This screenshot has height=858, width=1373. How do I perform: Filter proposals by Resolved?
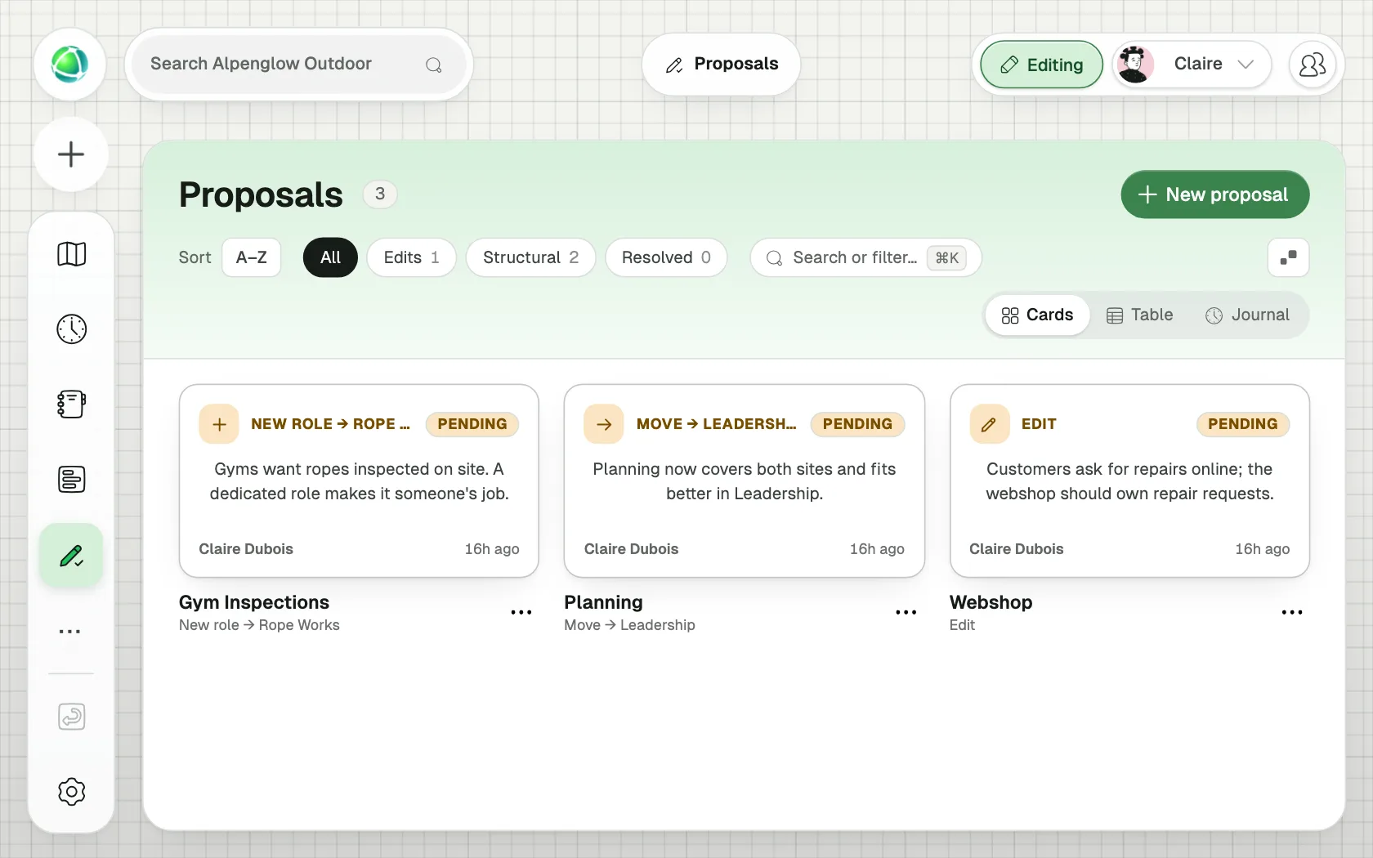coord(666,257)
